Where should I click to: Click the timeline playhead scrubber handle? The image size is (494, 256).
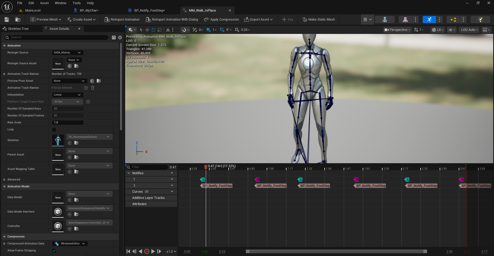tap(206, 167)
